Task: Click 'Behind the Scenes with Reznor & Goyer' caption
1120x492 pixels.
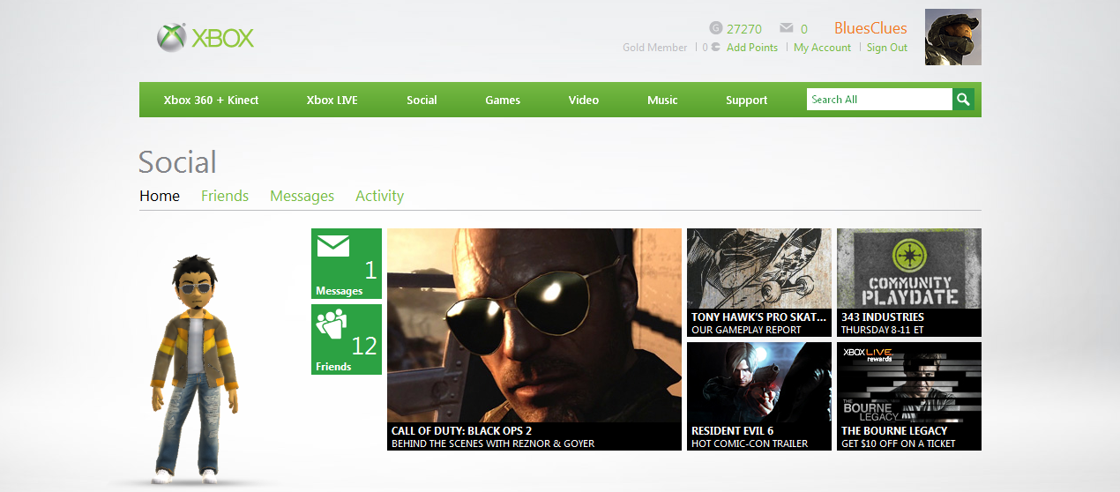Action: pos(493,444)
